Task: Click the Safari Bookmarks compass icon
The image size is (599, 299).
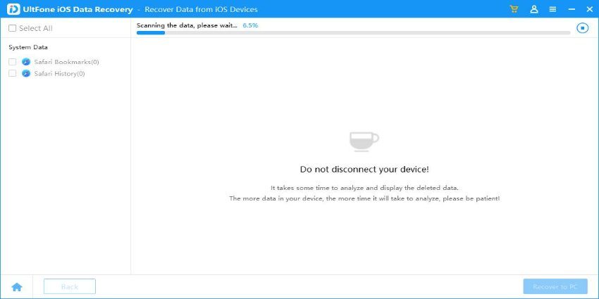Action: point(26,62)
